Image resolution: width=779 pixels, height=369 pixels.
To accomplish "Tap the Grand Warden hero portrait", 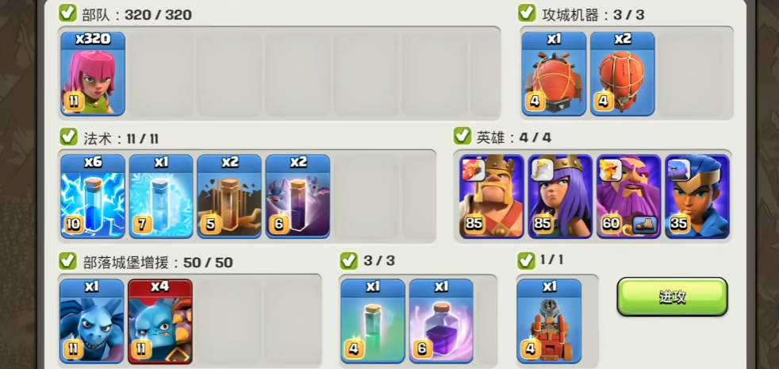I will [x=629, y=197].
